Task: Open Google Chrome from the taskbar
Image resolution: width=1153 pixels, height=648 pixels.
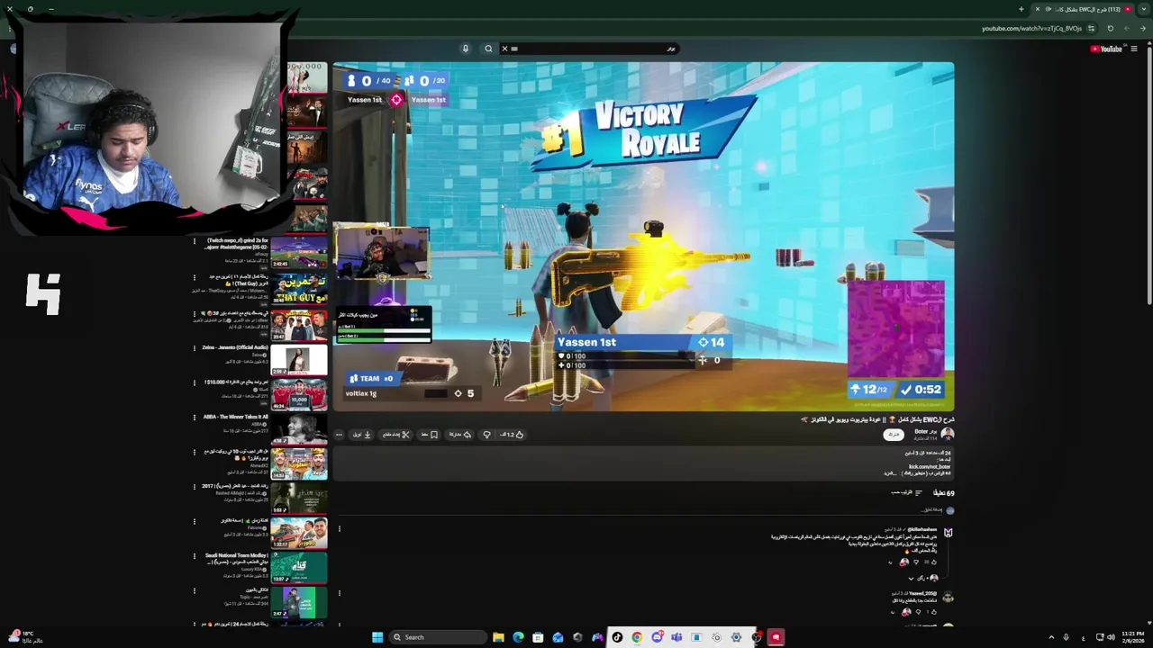Action: (637, 637)
